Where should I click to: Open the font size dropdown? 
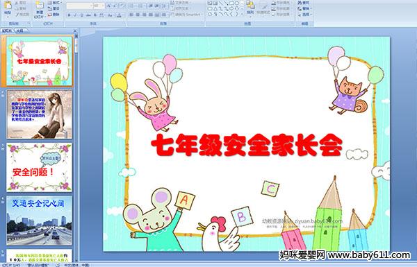103,6
